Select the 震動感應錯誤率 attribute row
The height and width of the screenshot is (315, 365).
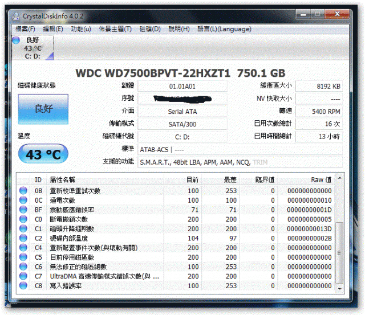coord(176,210)
